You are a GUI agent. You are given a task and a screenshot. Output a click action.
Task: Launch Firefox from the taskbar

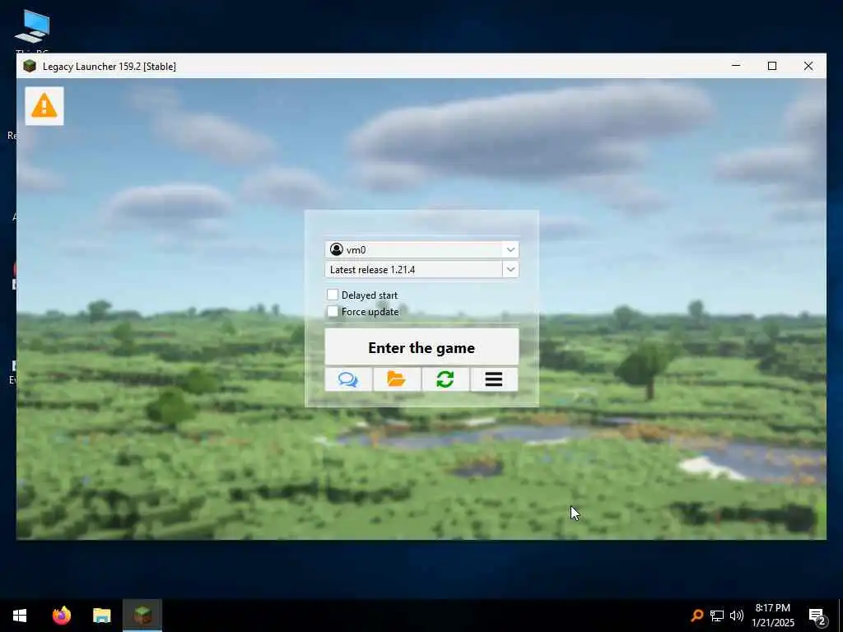[x=62, y=616]
